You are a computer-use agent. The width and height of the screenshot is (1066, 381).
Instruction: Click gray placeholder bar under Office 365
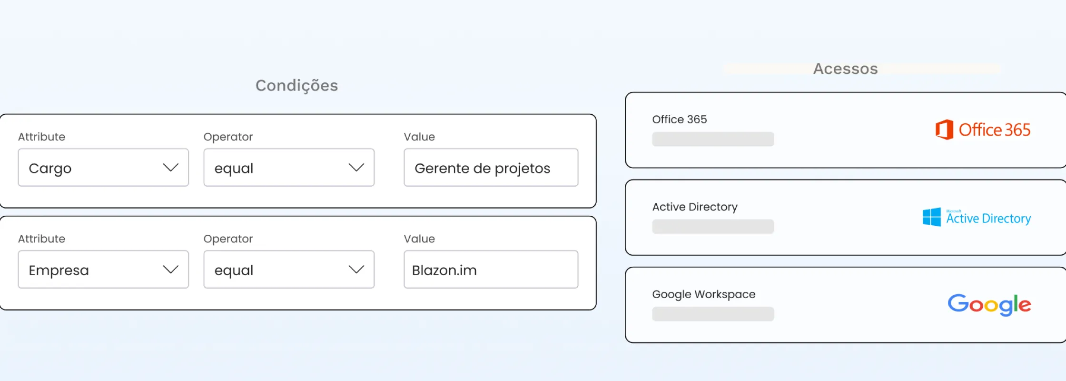click(x=712, y=139)
